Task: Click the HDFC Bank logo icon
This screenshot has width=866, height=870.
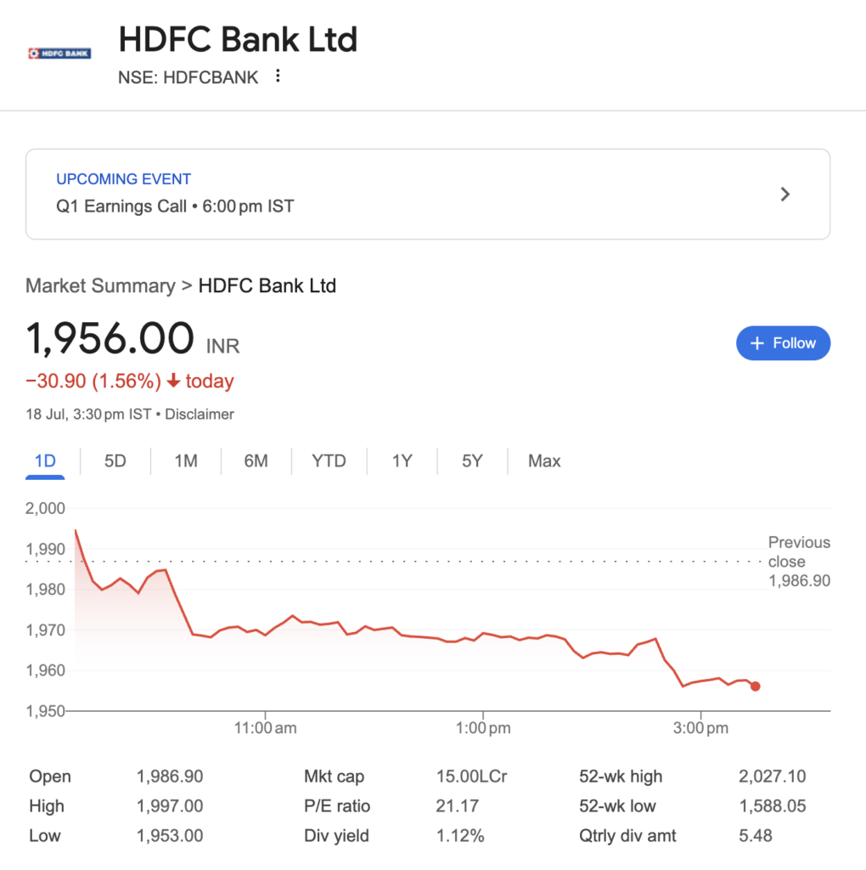Action: pyautogui.click(x=59, y=54)
